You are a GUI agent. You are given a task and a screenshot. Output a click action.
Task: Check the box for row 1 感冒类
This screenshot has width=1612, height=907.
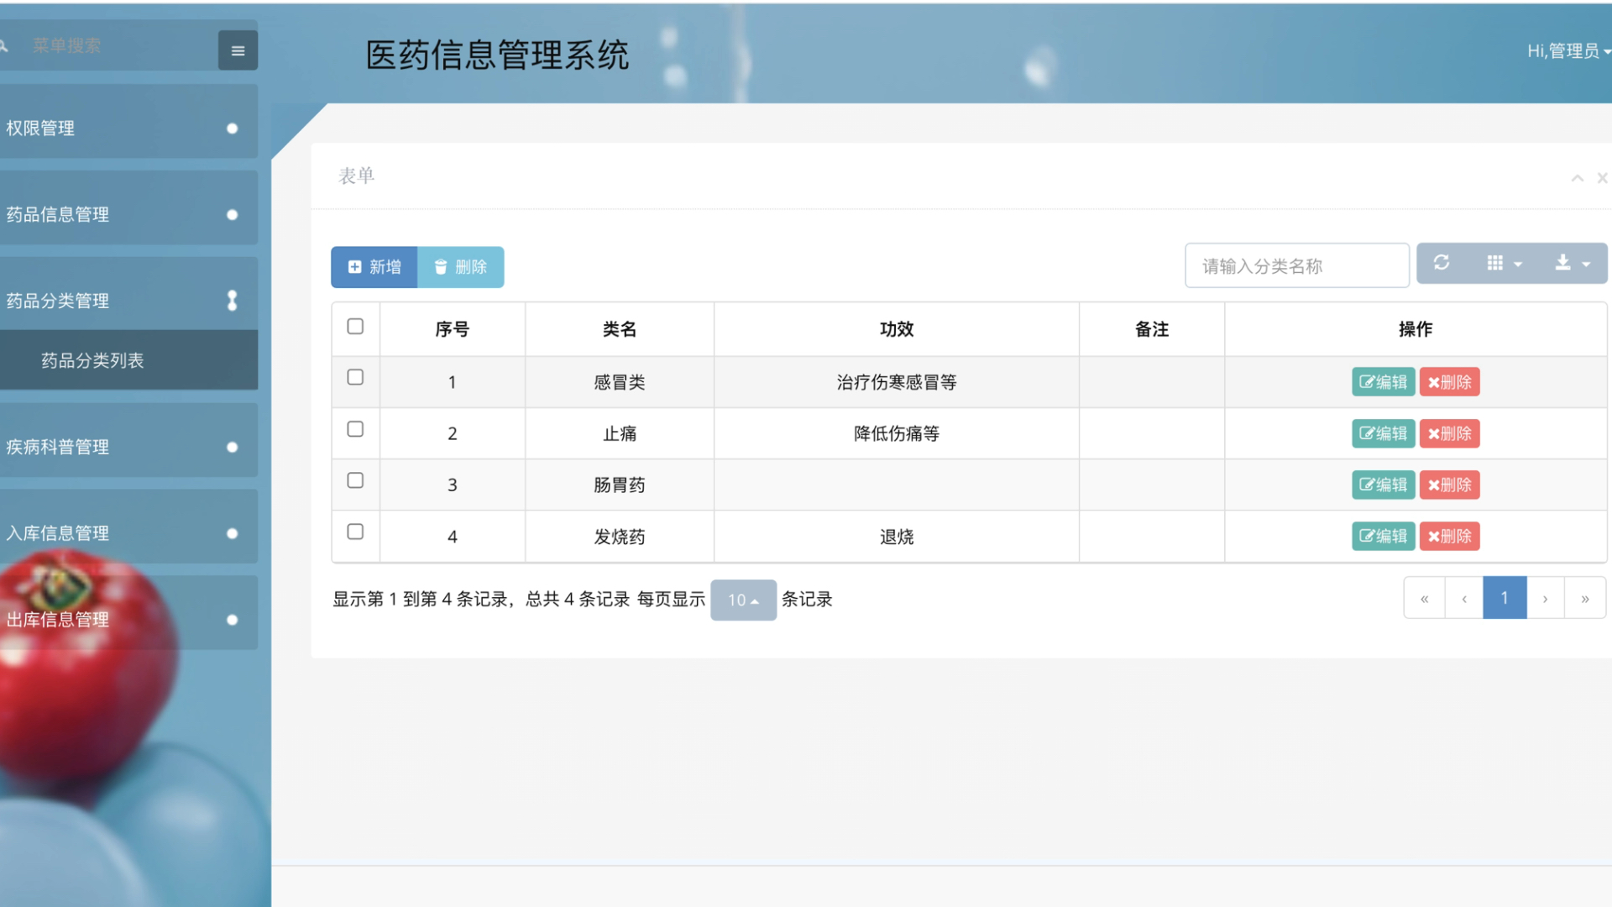point(355,378)
